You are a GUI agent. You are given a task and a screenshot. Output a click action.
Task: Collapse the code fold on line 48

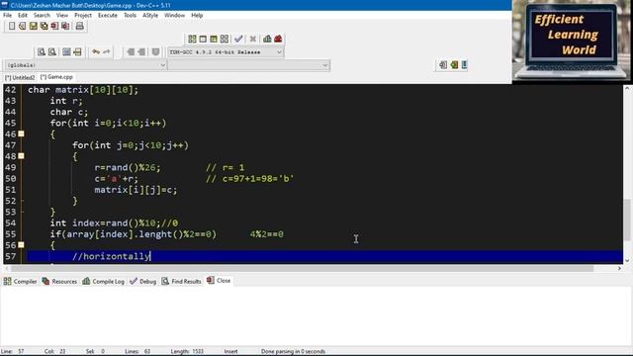[x=21, y=156]
